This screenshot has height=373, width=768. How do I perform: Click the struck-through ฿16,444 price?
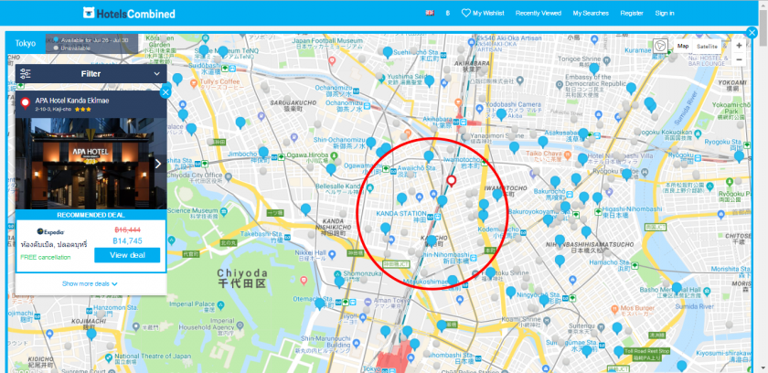click(x=127, y=229)
